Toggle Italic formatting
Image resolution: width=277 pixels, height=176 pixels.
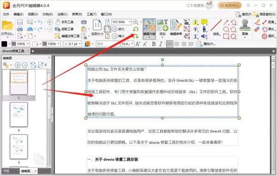pos(161,44)
